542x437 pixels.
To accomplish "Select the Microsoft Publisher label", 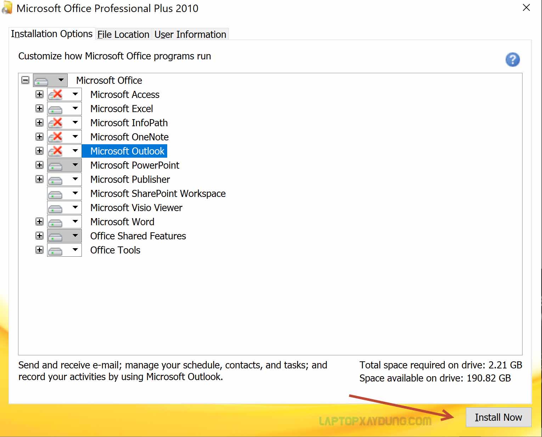I will [130, 179].
